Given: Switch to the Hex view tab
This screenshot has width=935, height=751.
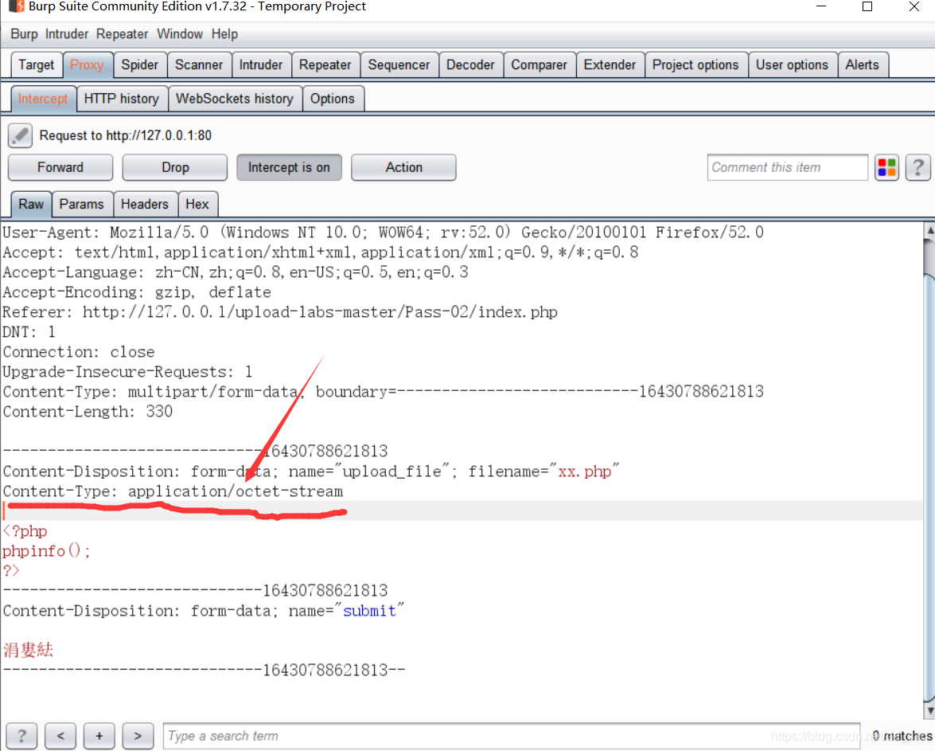Looking at the screenshot, I should [197, 204].
